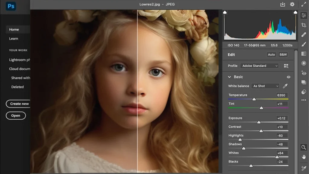
Task: Select the Graduated Filter tool
Action: click(304, 54)
